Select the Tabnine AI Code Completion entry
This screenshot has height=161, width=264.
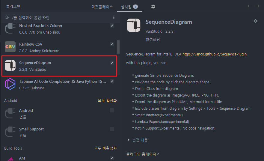tap(59, 84)
